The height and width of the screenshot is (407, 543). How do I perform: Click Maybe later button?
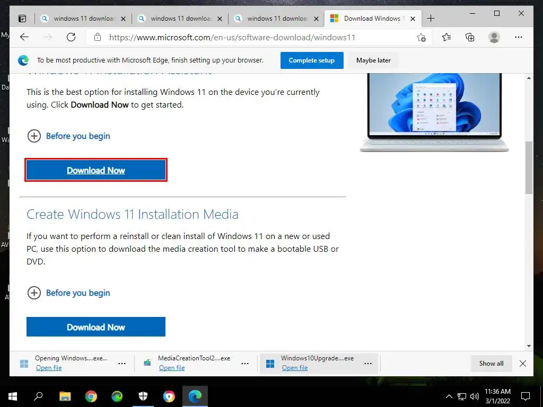[x=373, y=60]
